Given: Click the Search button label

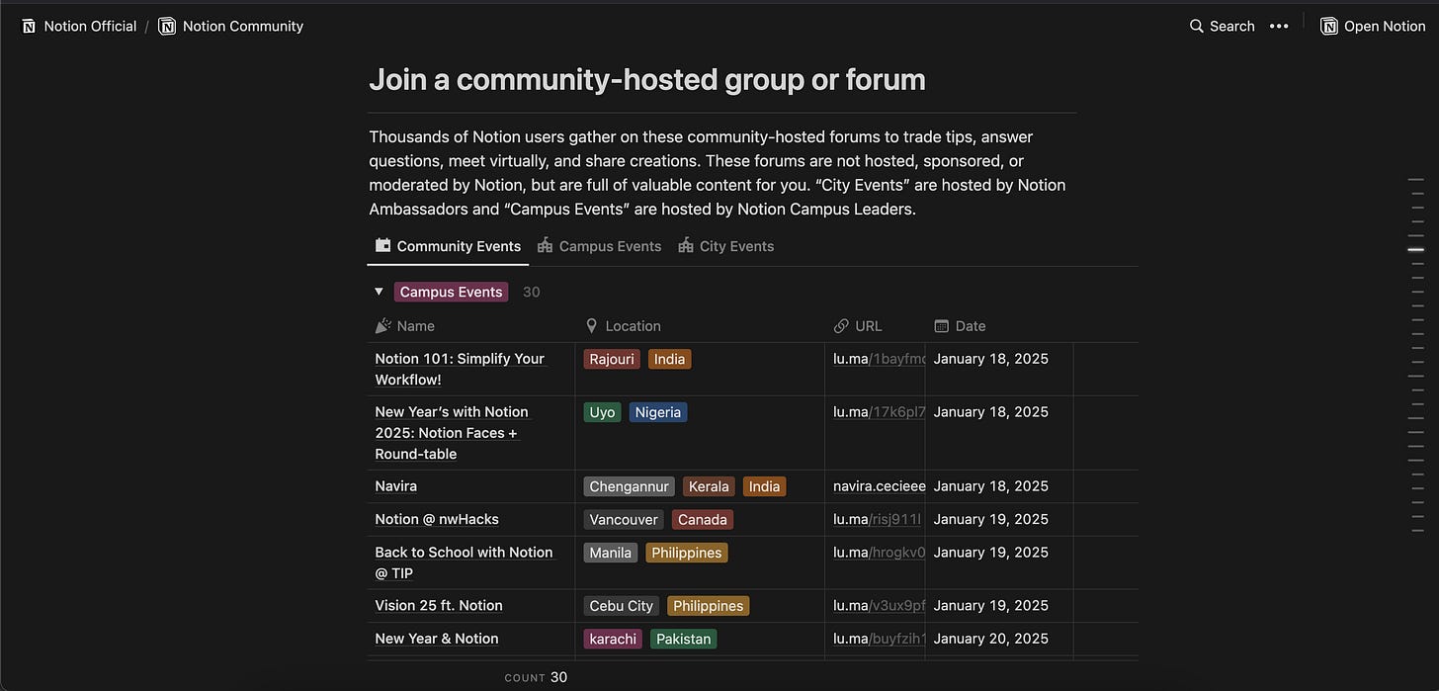Looking at the screenshot, I should click(1232, 27).
